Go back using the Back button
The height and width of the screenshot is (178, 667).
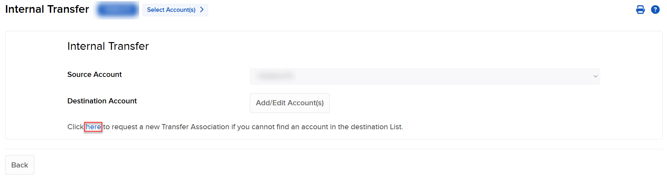[20, 165]
